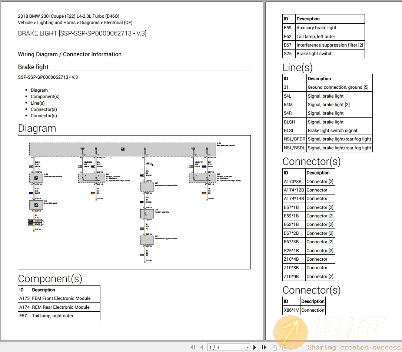The width and height of the screenshot is (402, 352).
Task: Open the 'Diagram' link in the bullet list
Action: [39, 90]
